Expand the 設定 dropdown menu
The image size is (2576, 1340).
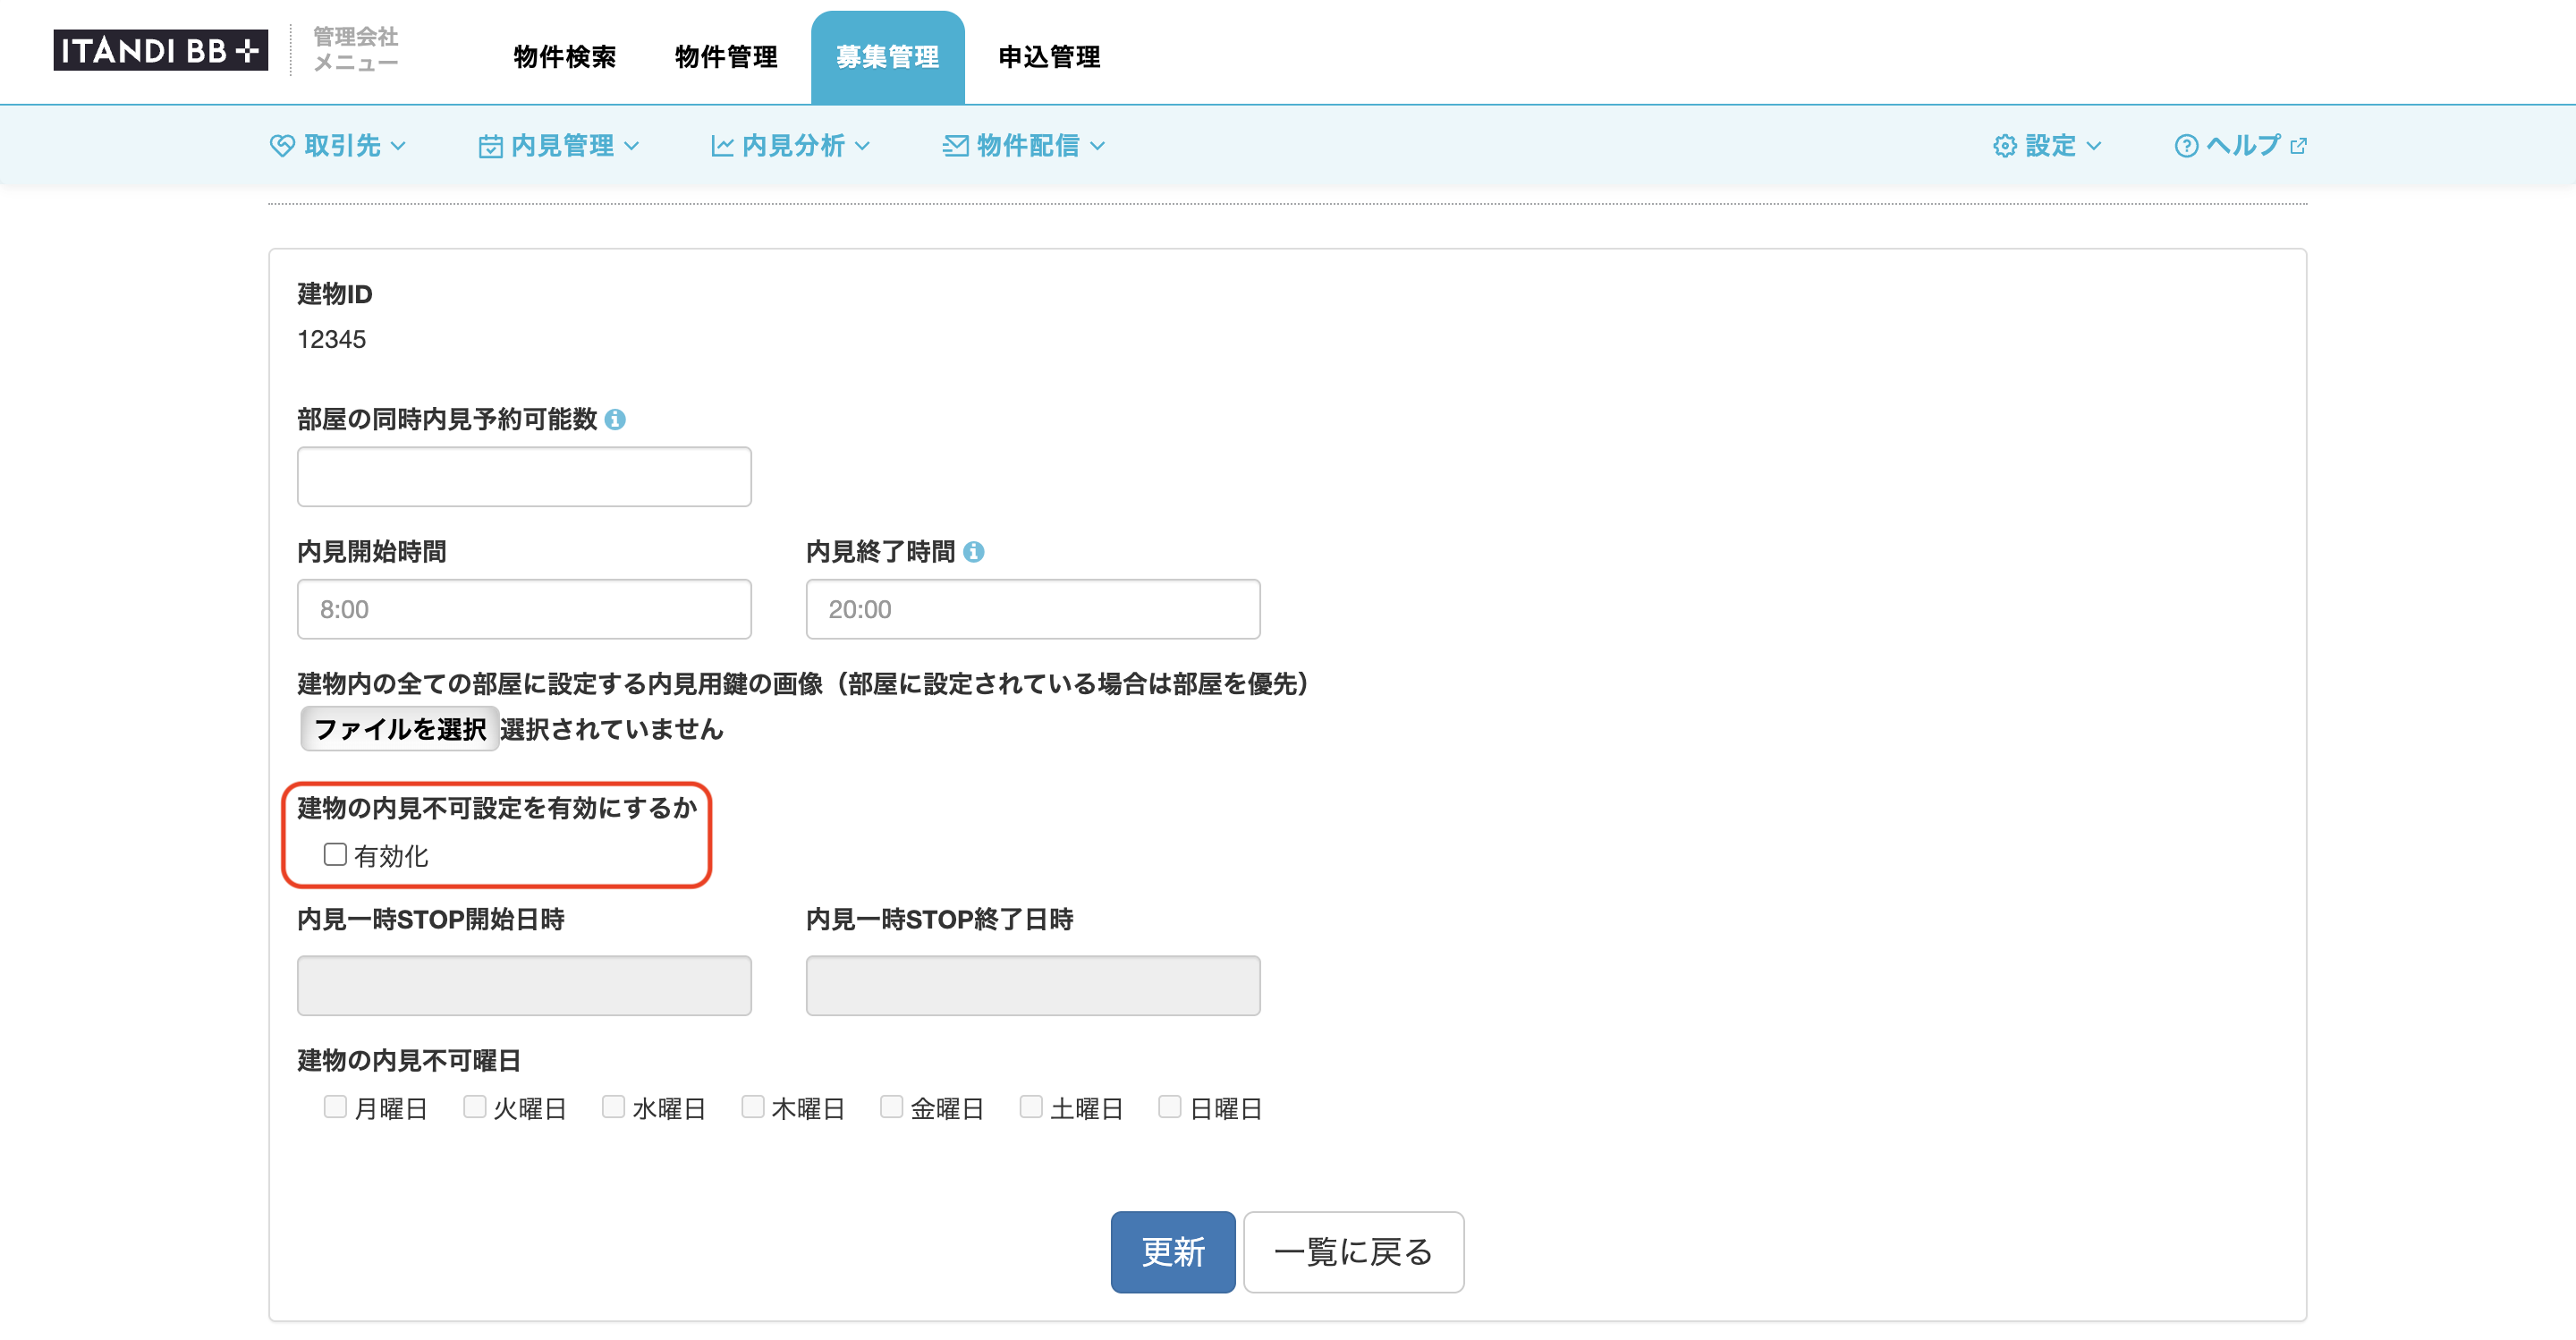[2047, 146]
